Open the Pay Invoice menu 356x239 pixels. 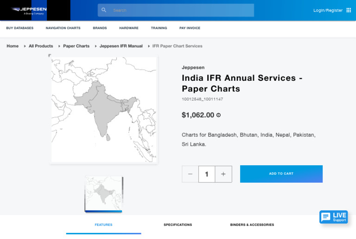coord(190,28)
